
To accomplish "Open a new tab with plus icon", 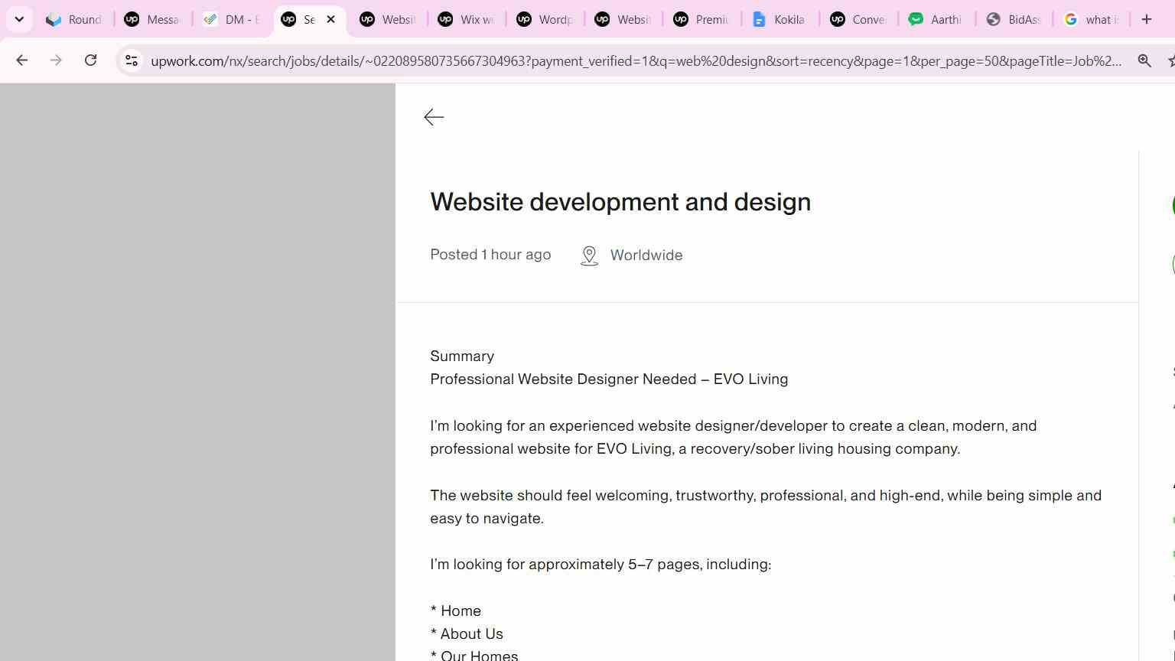I will (x=1147, y=19).
